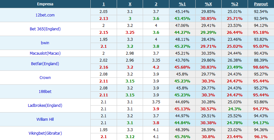Image resolution: width=274 pixels, height=140 pixels.
Task: Open the William Hill link
Action: click(x=45, y=119)
